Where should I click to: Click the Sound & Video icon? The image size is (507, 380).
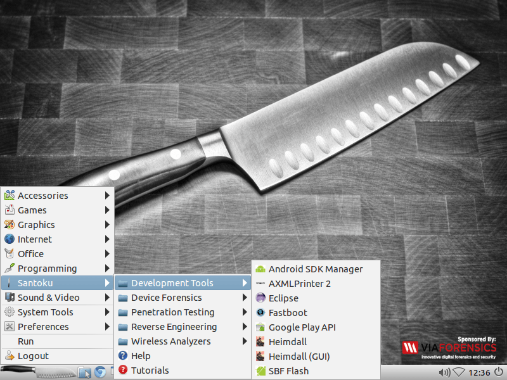[10, 297]
